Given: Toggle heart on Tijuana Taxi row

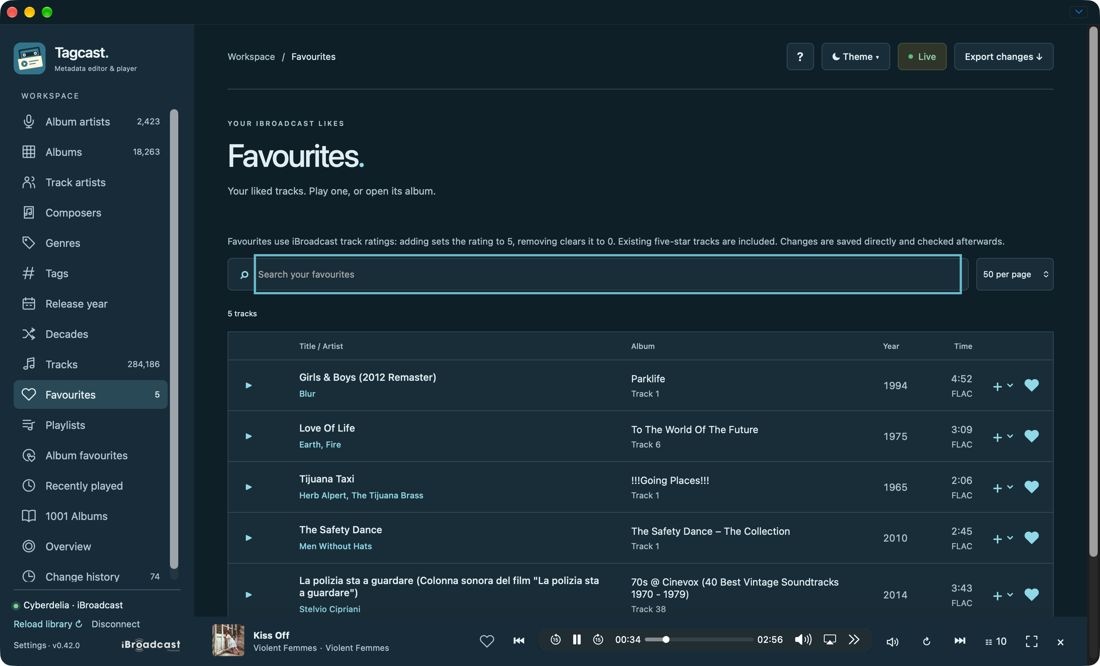Looking at the screenshot, I should [1031, 487].
